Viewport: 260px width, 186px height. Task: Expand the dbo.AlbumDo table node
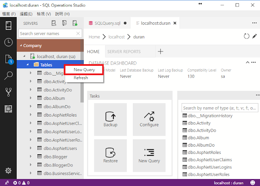31,106
